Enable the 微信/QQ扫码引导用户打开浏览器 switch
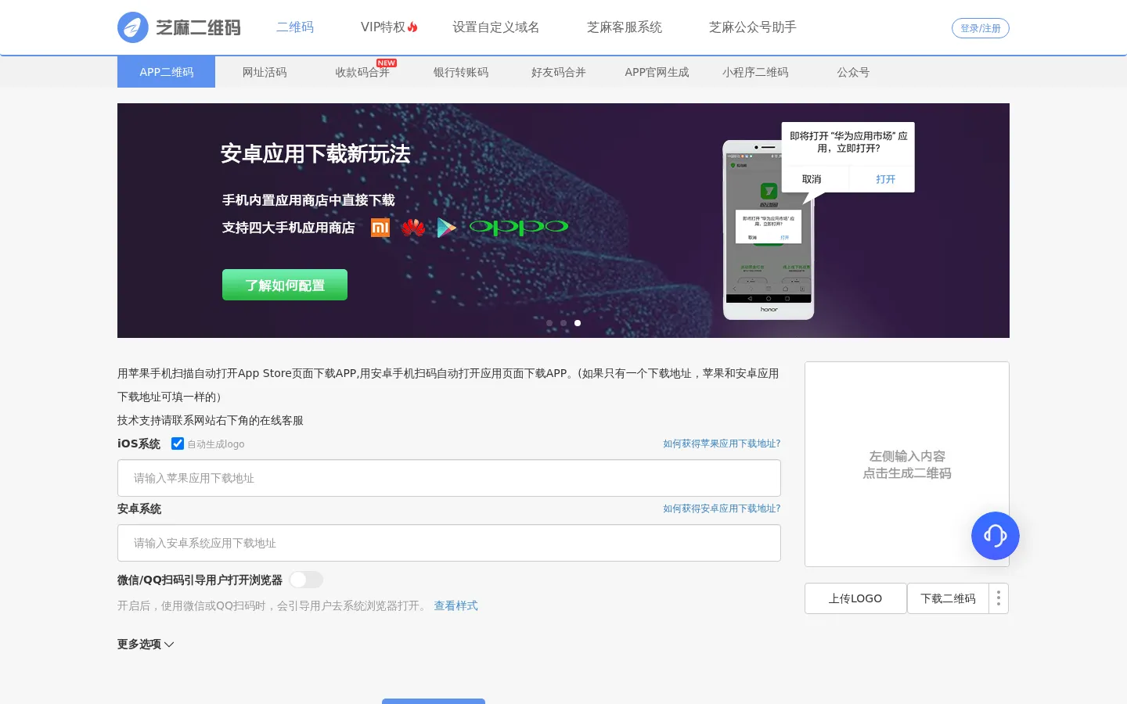The width and height of the screenshot is (1127, 704). (306, 580)
